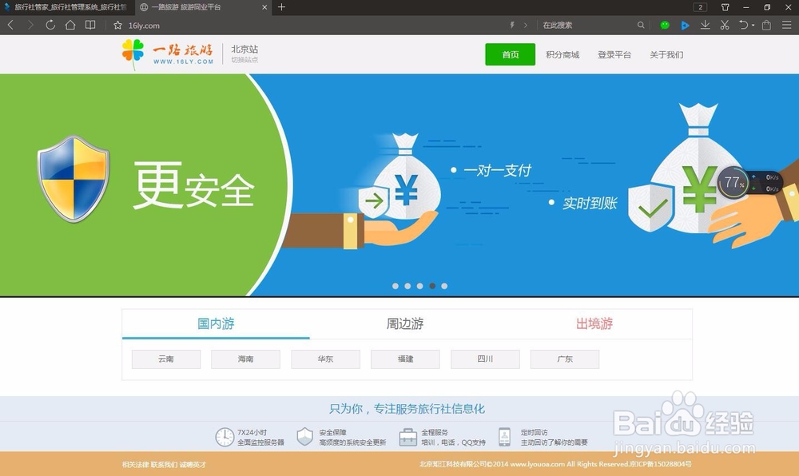The image size is (799, 476).
Task: Select the 四川 destination button
Action: pyautogui.click(x=485, y=359)
